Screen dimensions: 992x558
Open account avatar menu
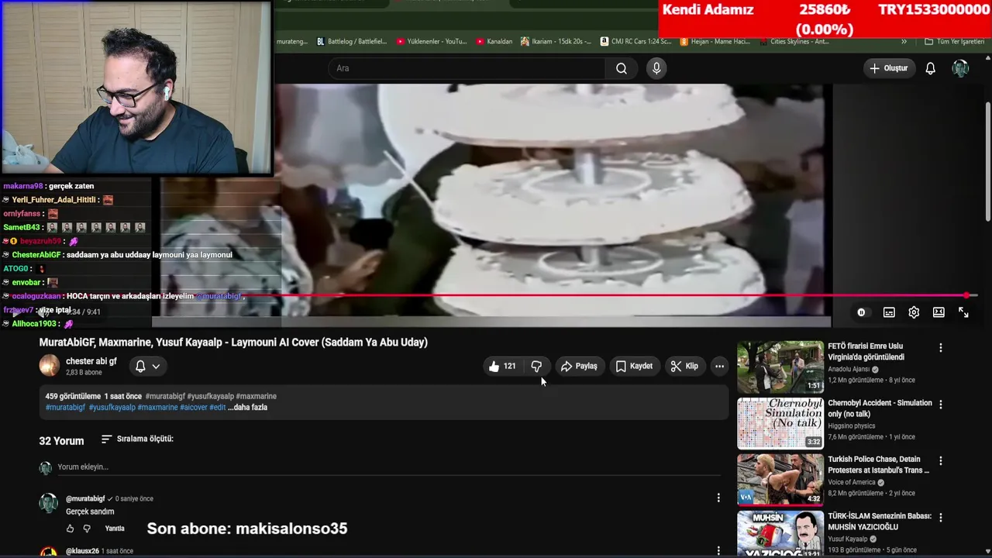pos(960,68)
